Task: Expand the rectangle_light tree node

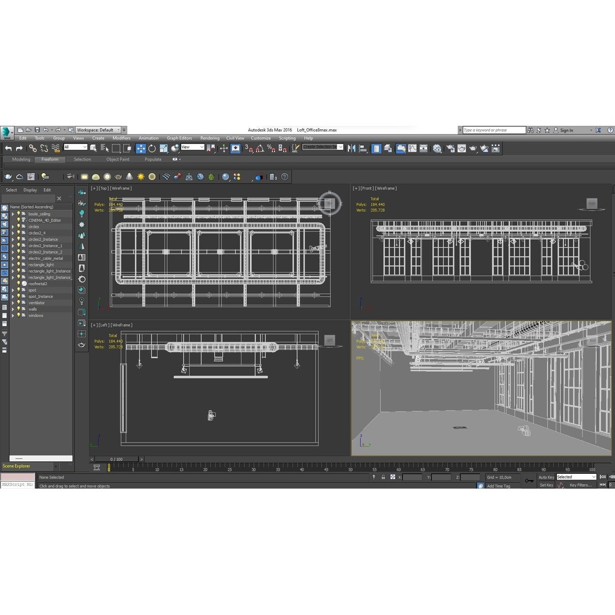Action: [x=13, y=265]
